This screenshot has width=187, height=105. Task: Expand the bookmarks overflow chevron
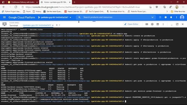[x=167, y=12]
